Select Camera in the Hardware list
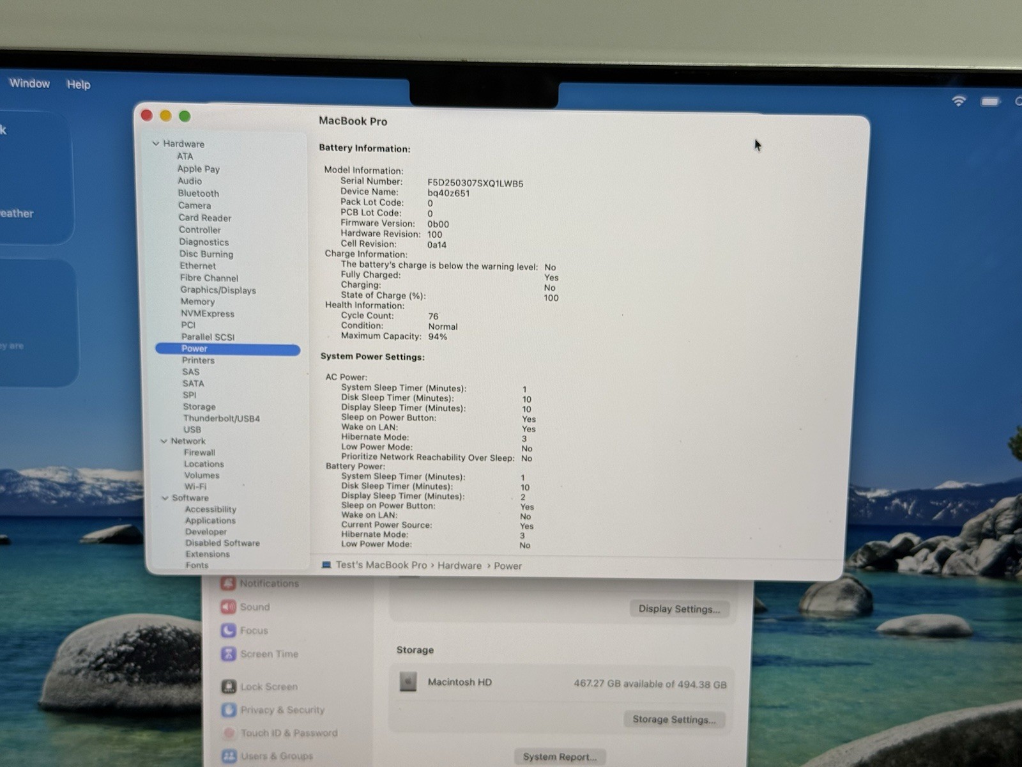 coord(195,205)
